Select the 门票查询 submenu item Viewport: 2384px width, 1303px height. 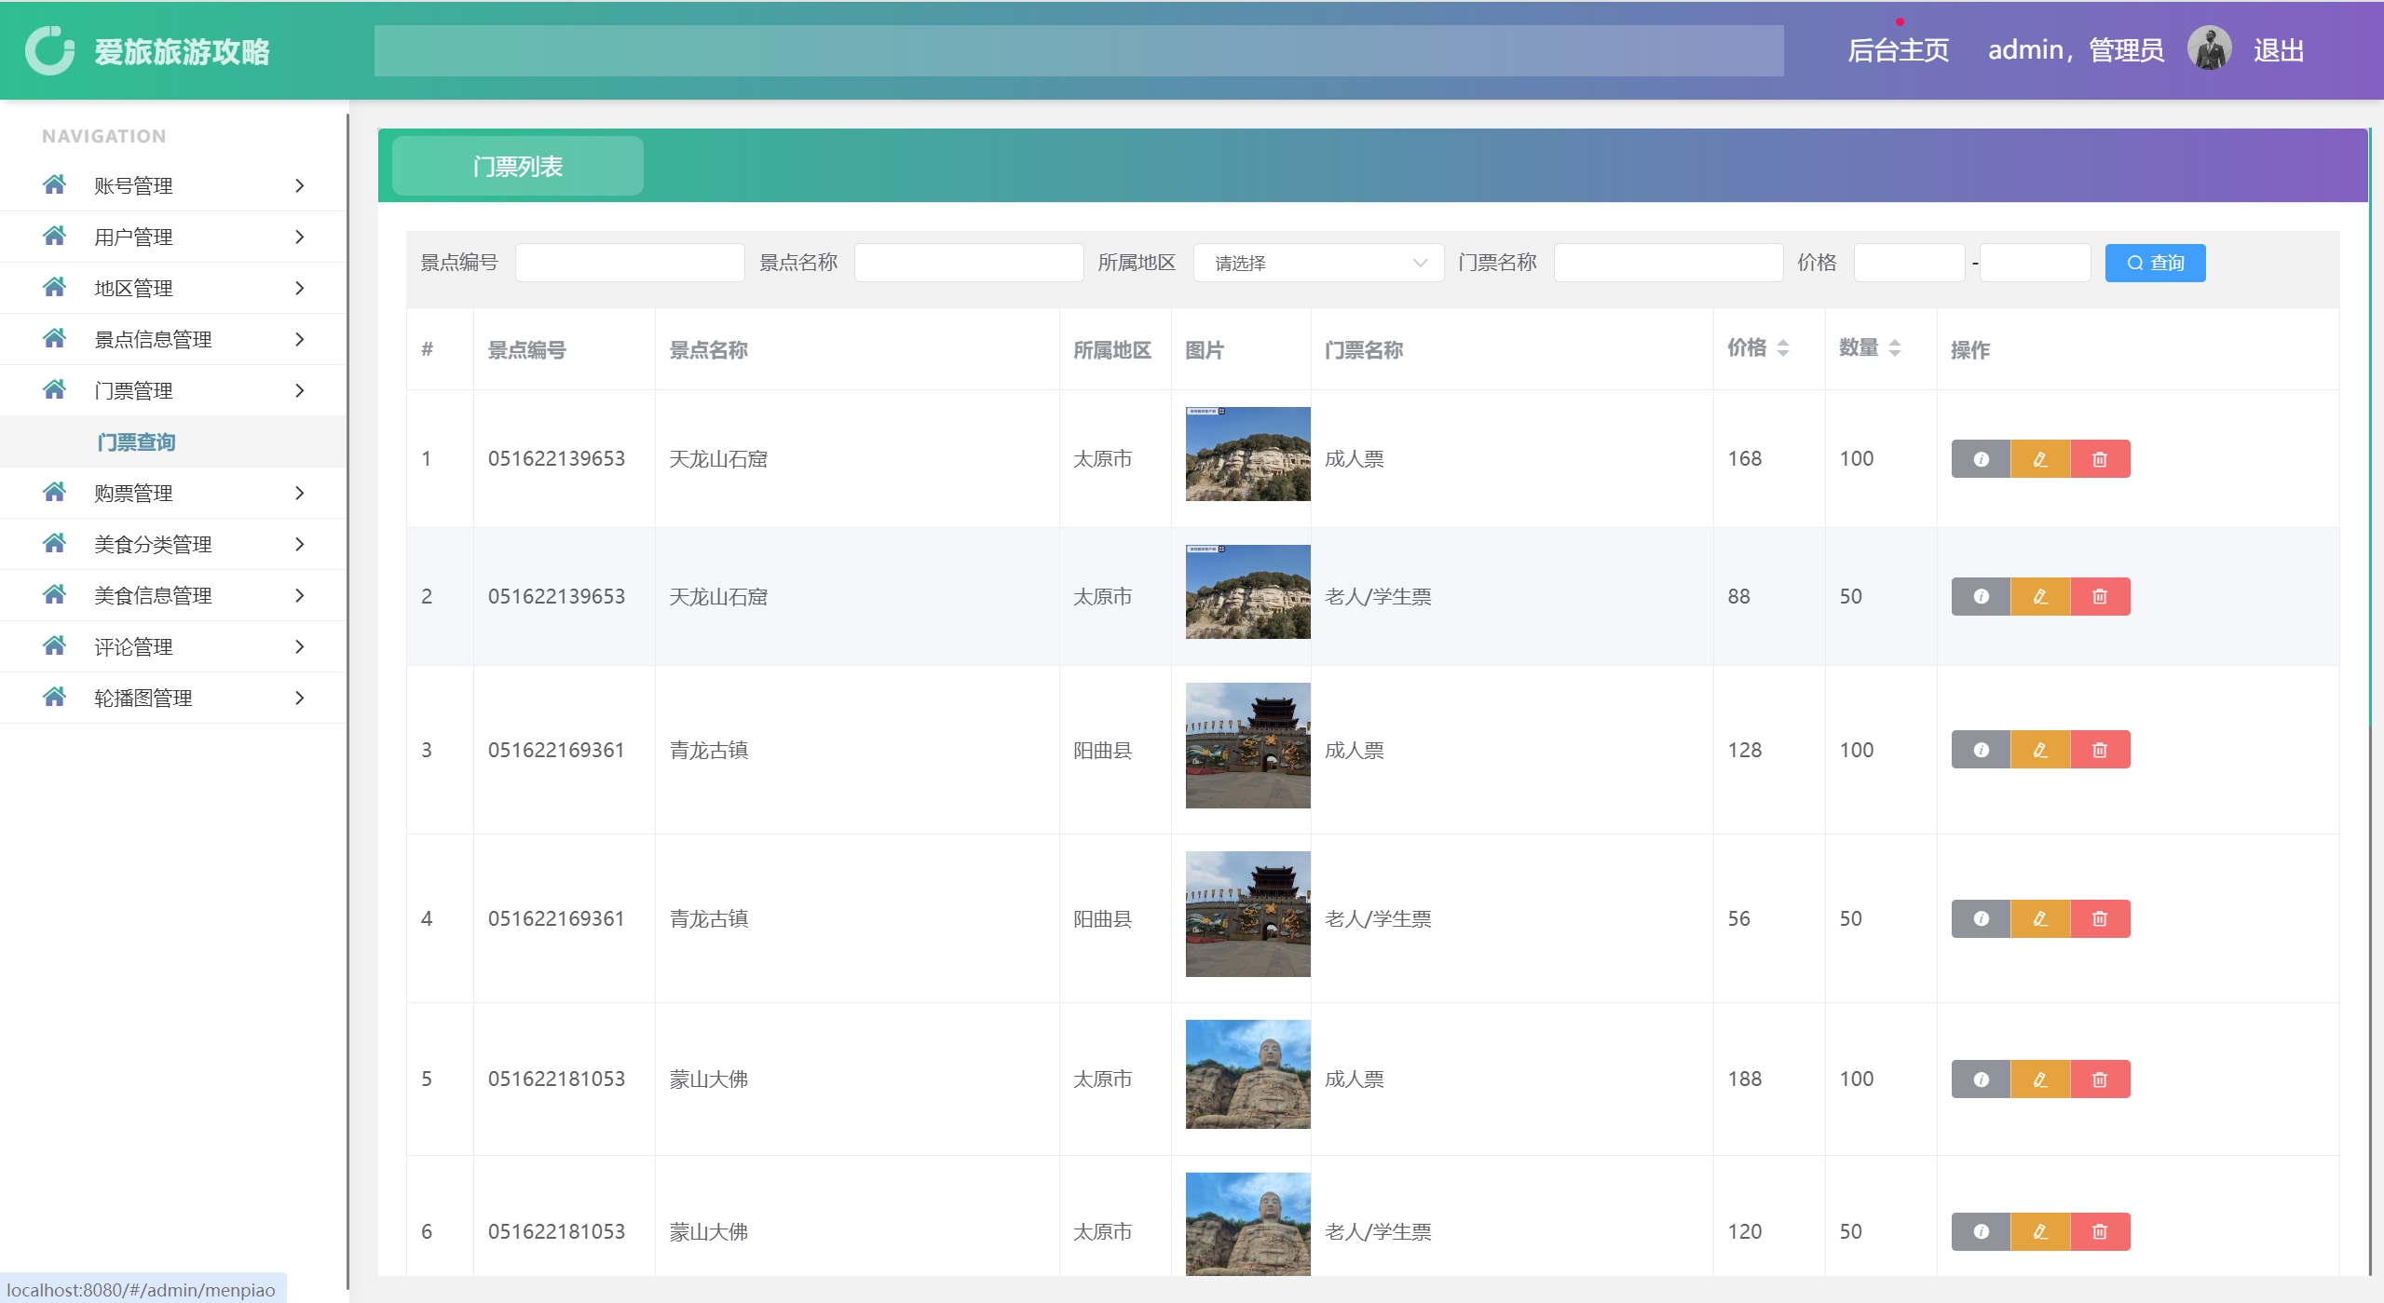pyautogui.click(x=136, y=442)
